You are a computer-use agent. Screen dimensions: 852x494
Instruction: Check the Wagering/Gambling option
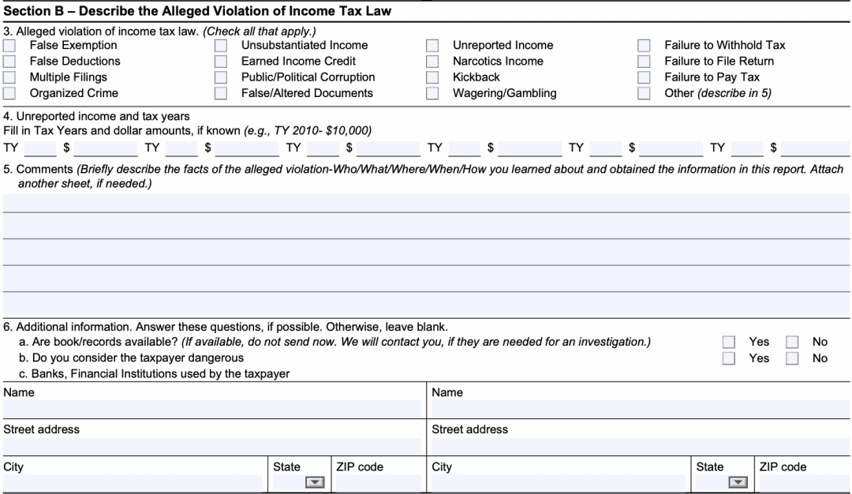coord(432,94)
